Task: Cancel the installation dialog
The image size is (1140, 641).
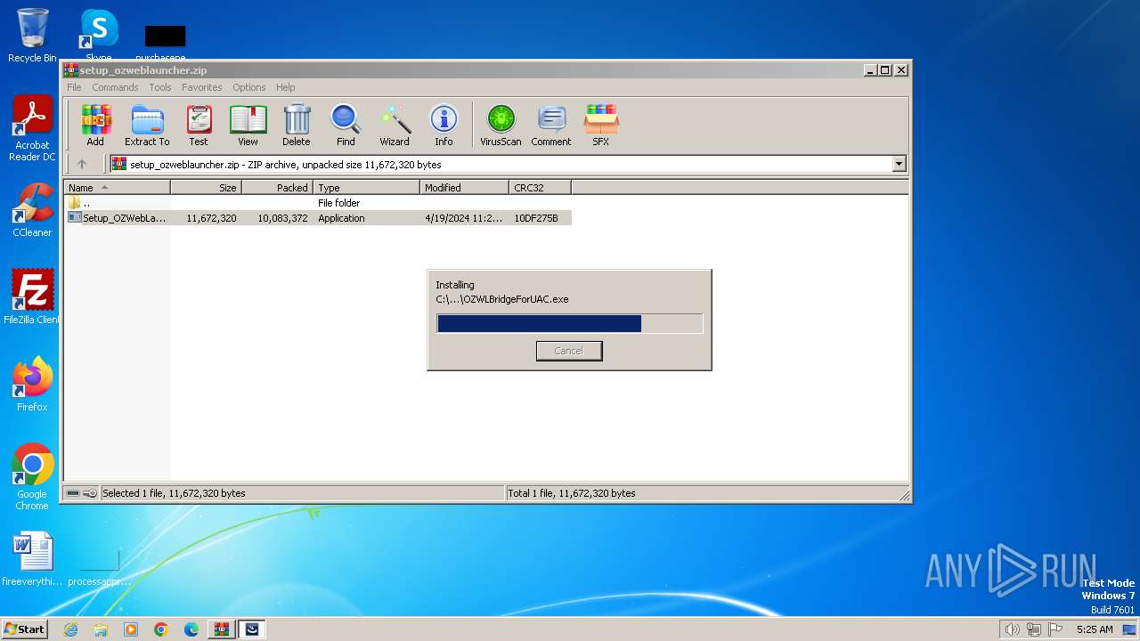Action: click(569, 351)
